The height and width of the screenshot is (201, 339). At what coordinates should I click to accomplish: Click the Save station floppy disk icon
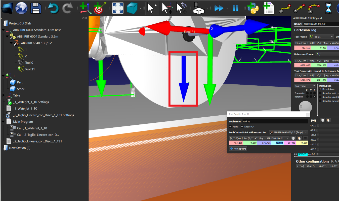pyautogui.click(x=36, y=8)
